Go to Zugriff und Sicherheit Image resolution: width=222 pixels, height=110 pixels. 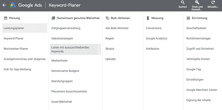click(200, 49)
